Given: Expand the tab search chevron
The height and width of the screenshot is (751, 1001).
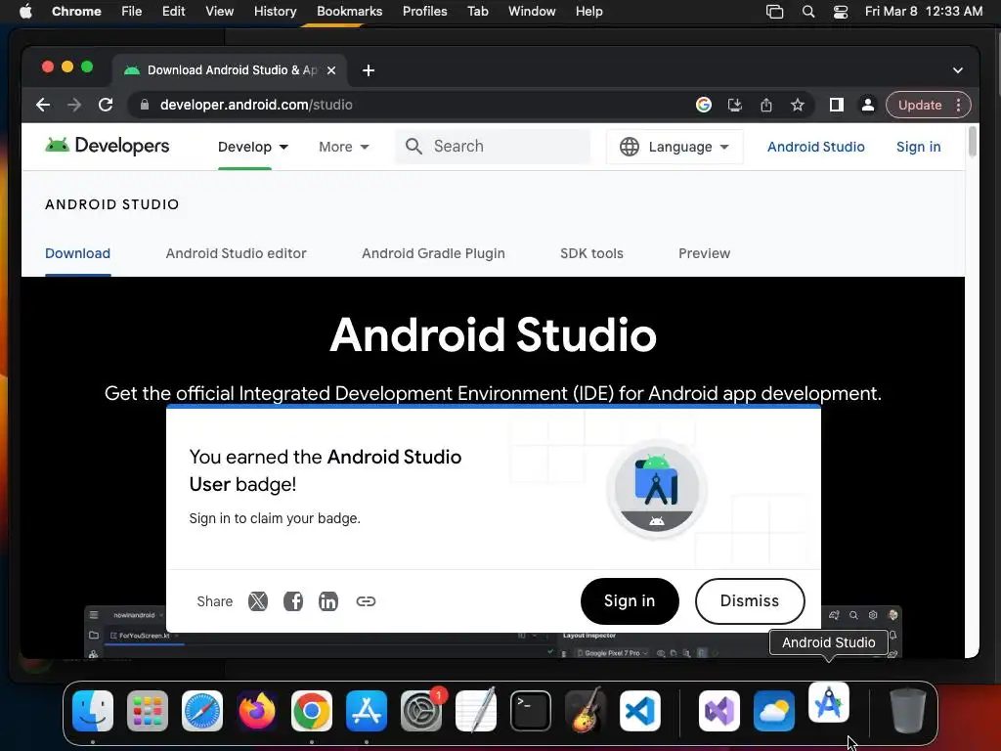Looking at the screenshot, I should 958,70.
